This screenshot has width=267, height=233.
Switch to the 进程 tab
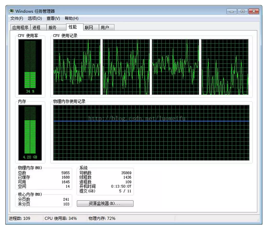tap(38, 27)
